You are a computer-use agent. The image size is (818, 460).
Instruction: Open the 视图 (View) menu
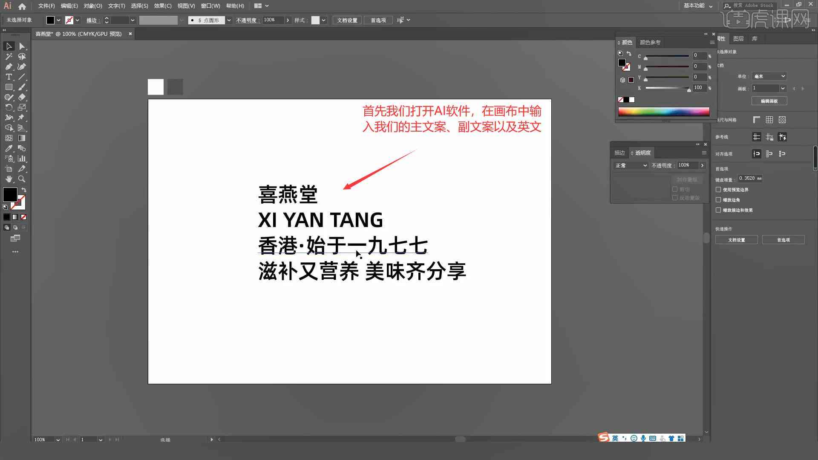click(x=186, y=6)
